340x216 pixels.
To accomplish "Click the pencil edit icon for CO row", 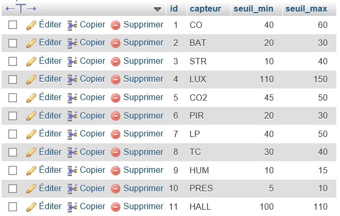I will (31, 25).
